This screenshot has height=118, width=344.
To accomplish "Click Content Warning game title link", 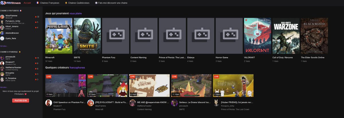I will click(138, 57).
